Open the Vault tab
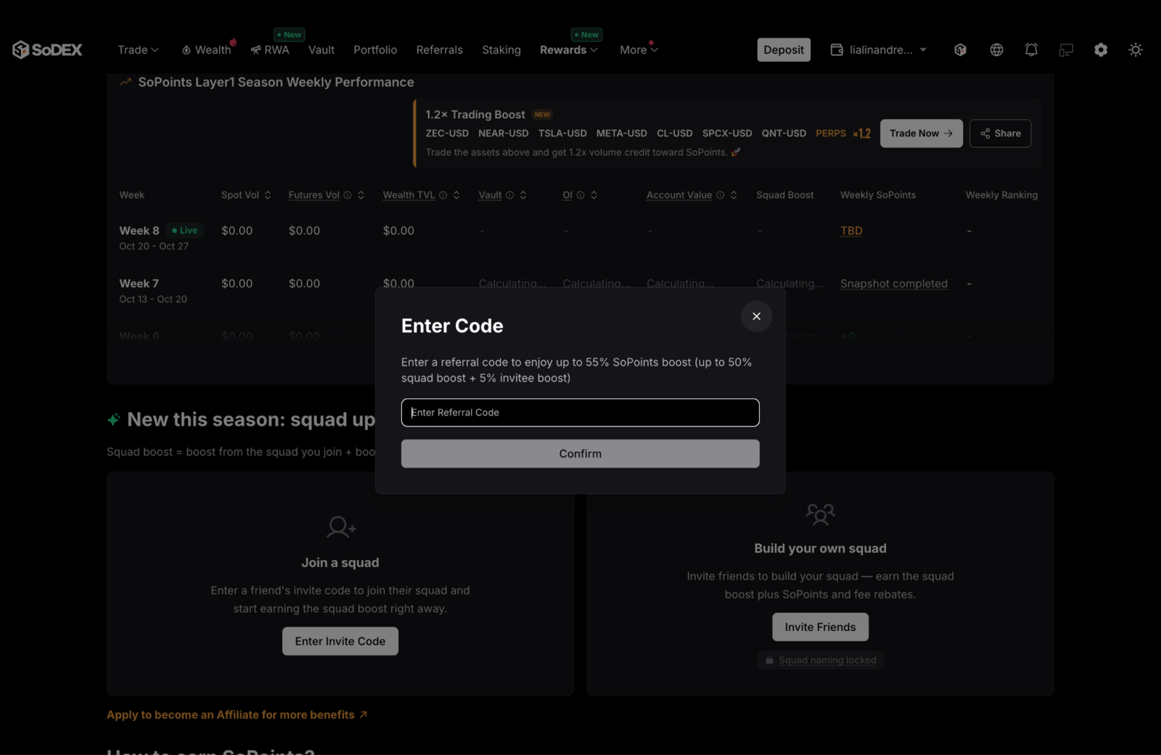This screenshot has width=1161, height=755. 321,49
